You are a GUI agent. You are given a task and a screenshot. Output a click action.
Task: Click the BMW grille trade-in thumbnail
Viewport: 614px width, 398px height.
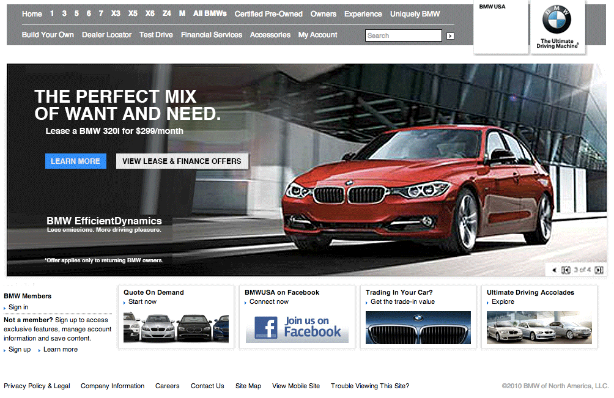(x=418, y=328)
